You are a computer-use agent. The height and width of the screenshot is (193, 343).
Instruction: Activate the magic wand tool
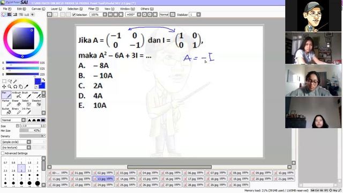click(x=15, y=81)
